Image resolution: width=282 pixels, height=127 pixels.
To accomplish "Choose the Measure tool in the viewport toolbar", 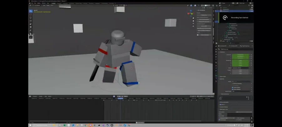I will coord(31,34).
